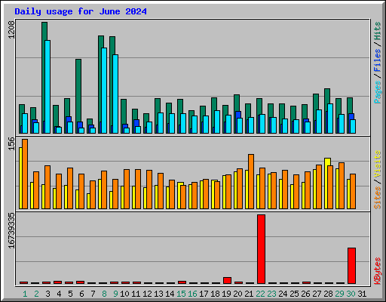The image size is (386, 302).
Task: Click day 19 on the date axis
Action: 226,294
